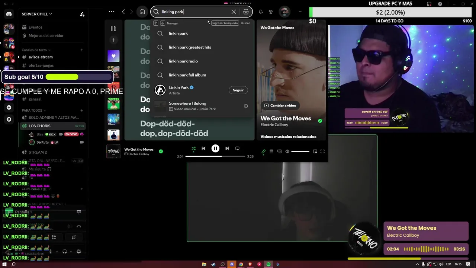The image size is (476, 268).
Task: Mute Spotify volume speaker icon
Action: 287,151
